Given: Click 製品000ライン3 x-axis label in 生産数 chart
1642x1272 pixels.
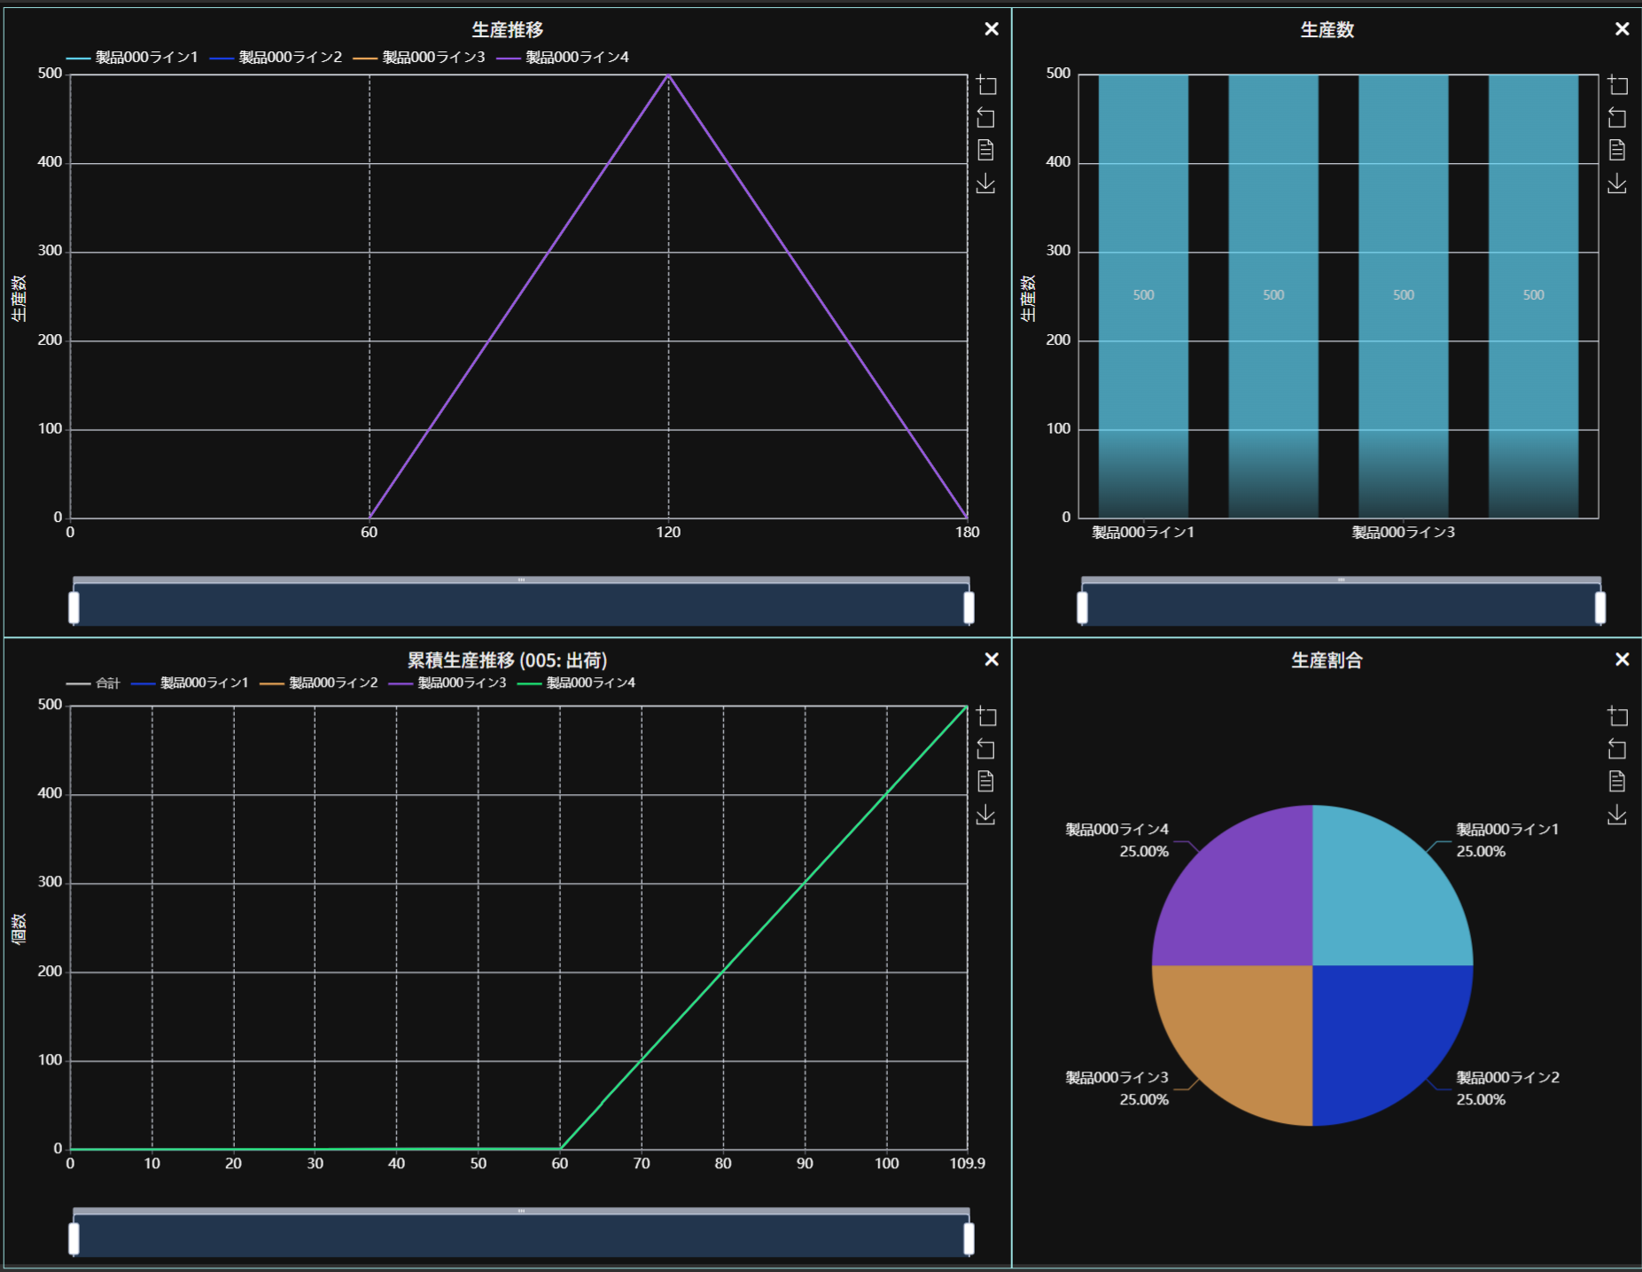Looking at the screenshot, I should point(1404,533).
